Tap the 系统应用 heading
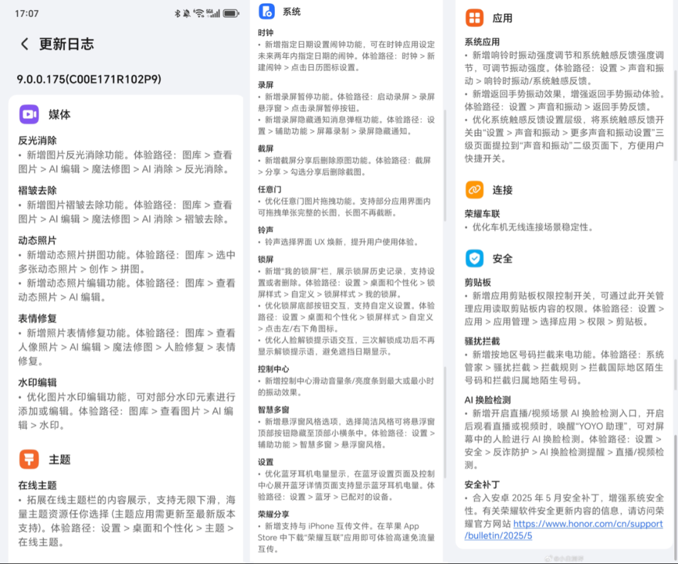 tap(482, 42)
